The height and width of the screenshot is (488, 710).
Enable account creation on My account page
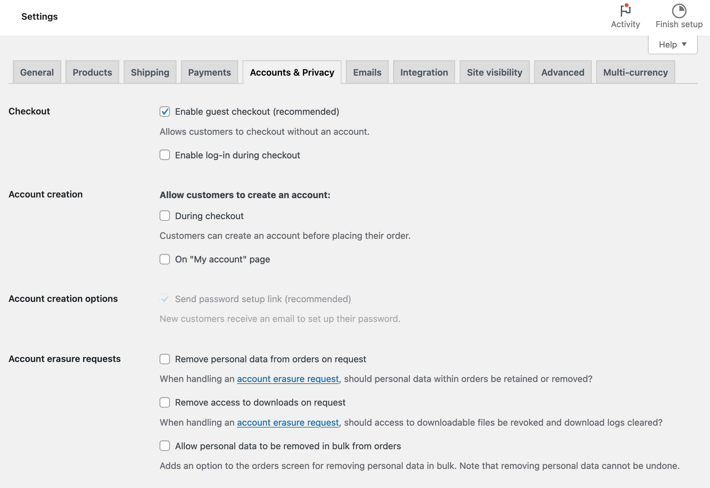(165, 259)
